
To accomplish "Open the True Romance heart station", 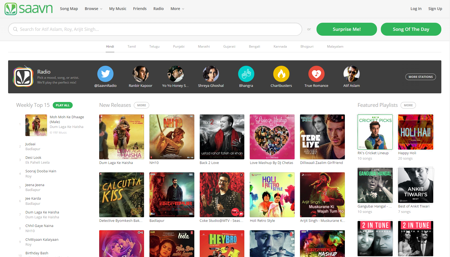I will [316, 74].
